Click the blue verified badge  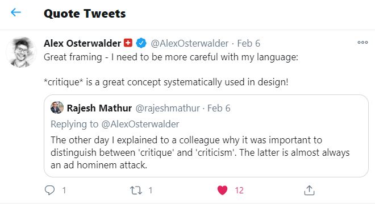(x=141, y=43)
